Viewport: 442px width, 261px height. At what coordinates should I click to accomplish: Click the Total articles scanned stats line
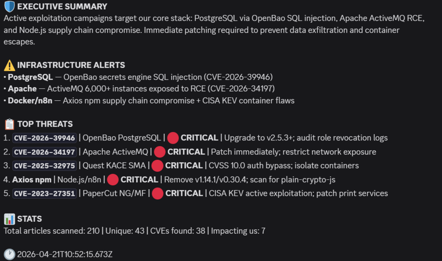(135, 231)
